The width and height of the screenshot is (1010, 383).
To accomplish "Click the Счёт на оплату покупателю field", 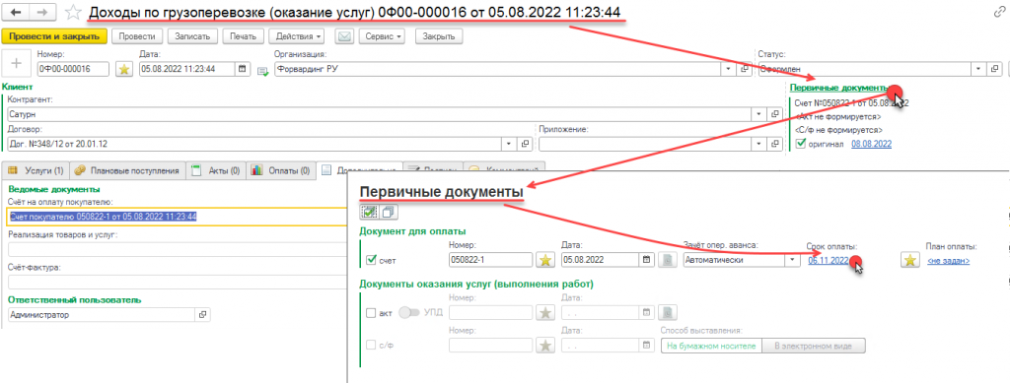I will pos(177,217).
